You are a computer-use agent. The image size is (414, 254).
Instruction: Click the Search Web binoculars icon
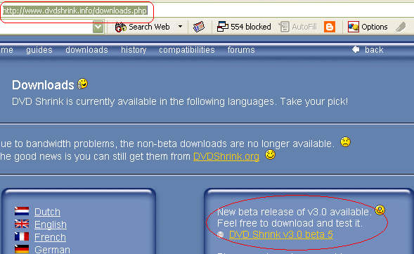(121, 27)
